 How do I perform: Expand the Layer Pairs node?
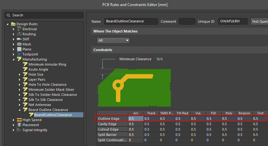[20, 80]
